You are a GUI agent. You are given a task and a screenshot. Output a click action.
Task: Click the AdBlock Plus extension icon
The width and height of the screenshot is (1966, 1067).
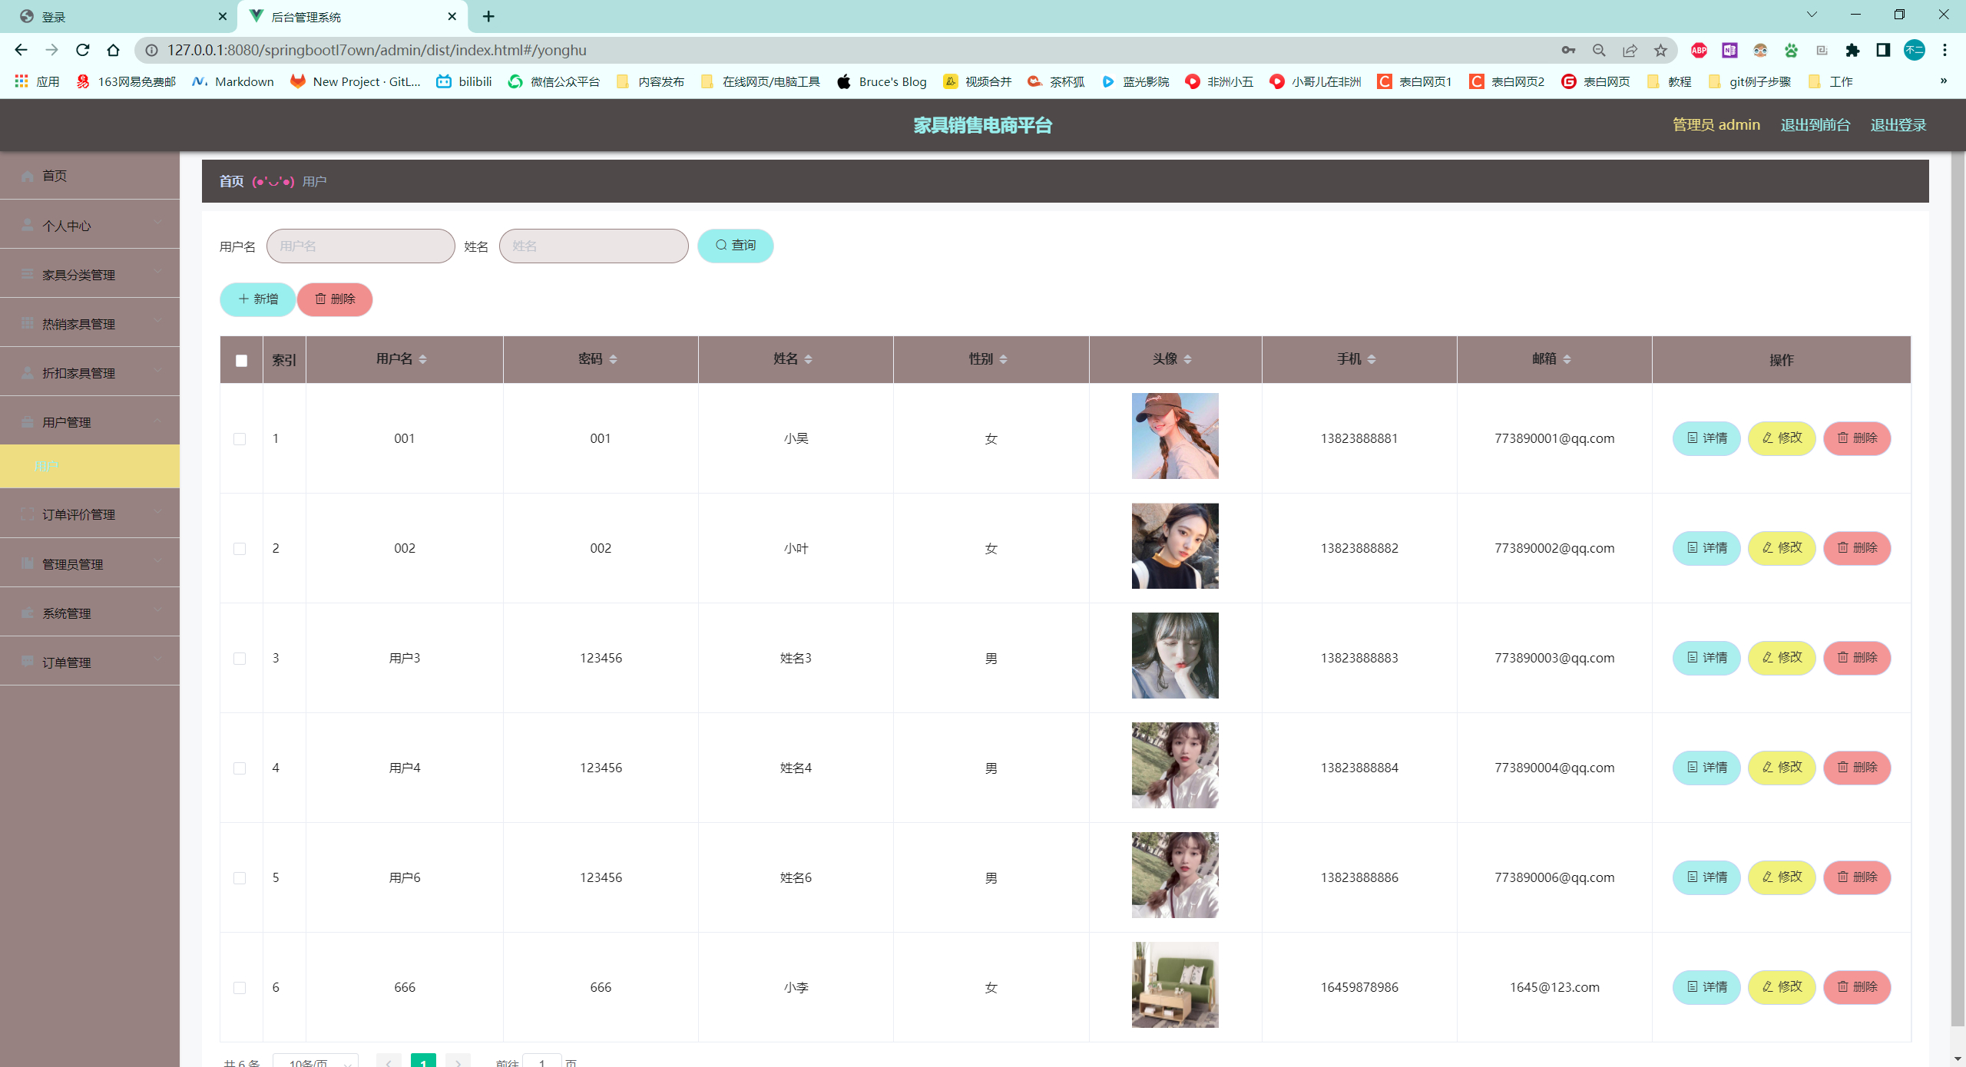[1699, 50]
